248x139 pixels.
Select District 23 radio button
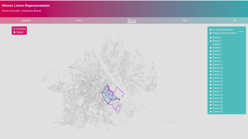(211, 112)
